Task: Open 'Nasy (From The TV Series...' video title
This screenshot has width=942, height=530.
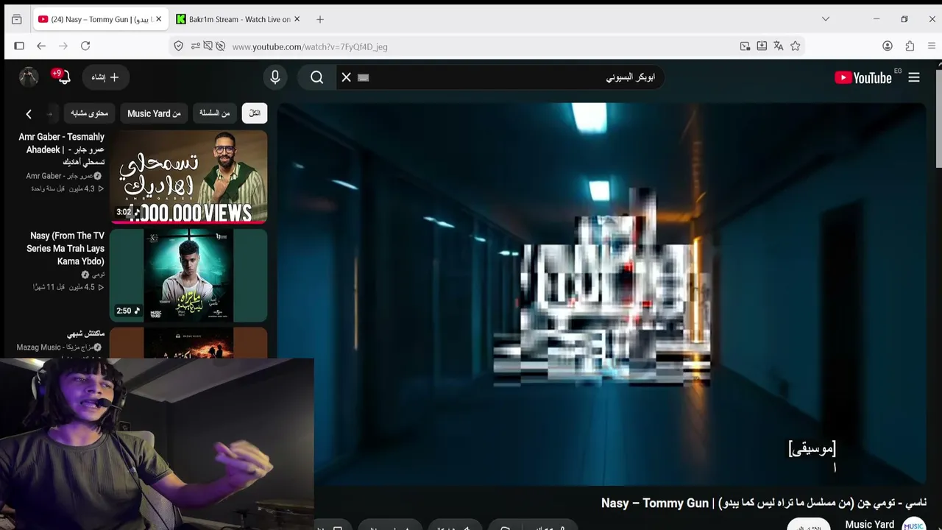Action: (x=65, y=248)
